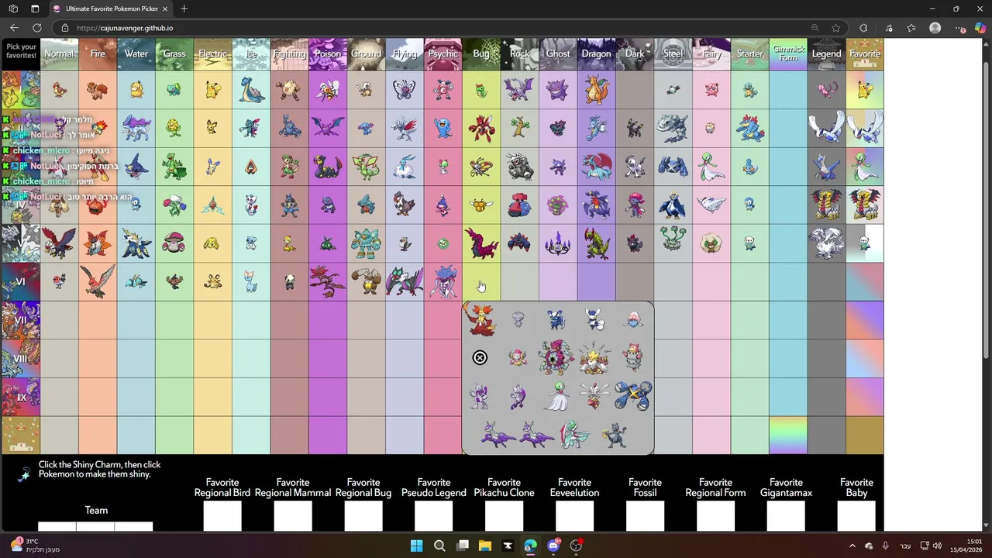This screenshot has width=992, height=558.
Task: Pick Mega Mewtwo Y in popup
Action: (518, 396)
